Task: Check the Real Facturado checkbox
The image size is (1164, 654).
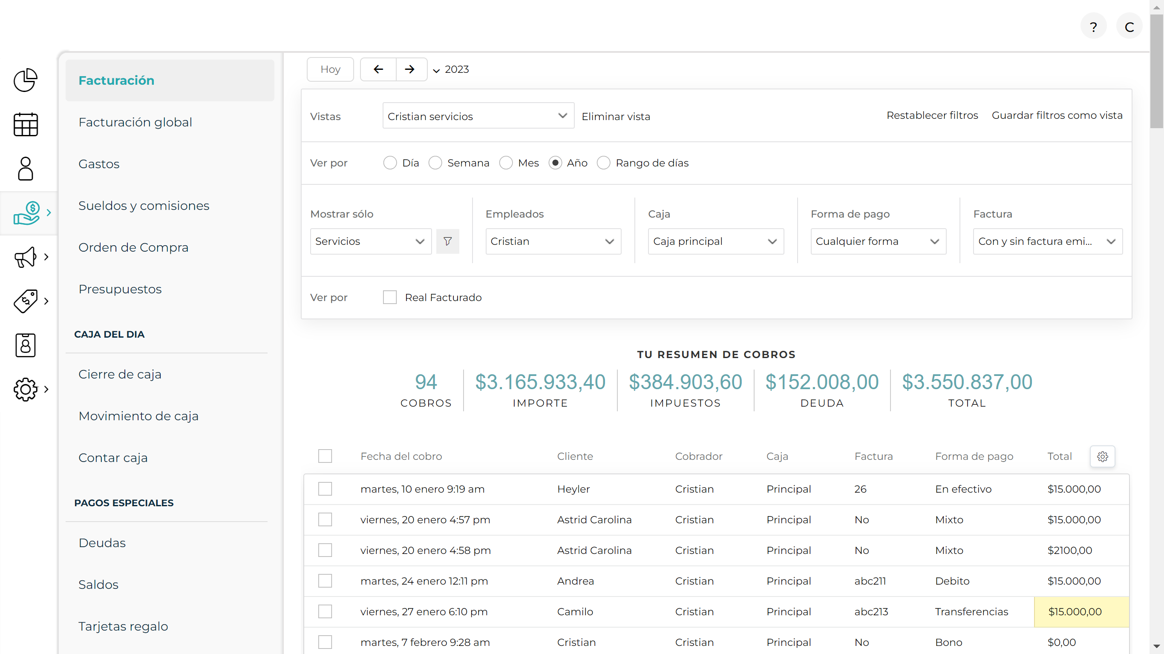Action: point(389,297)
